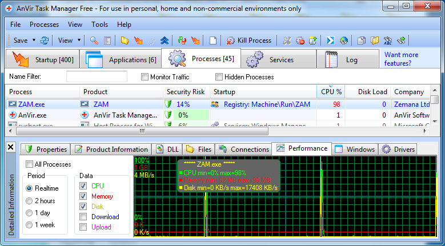Screen dimensions: 445x246
Task: Click the people icon in ZAM Startup cell
Action: 215,104
